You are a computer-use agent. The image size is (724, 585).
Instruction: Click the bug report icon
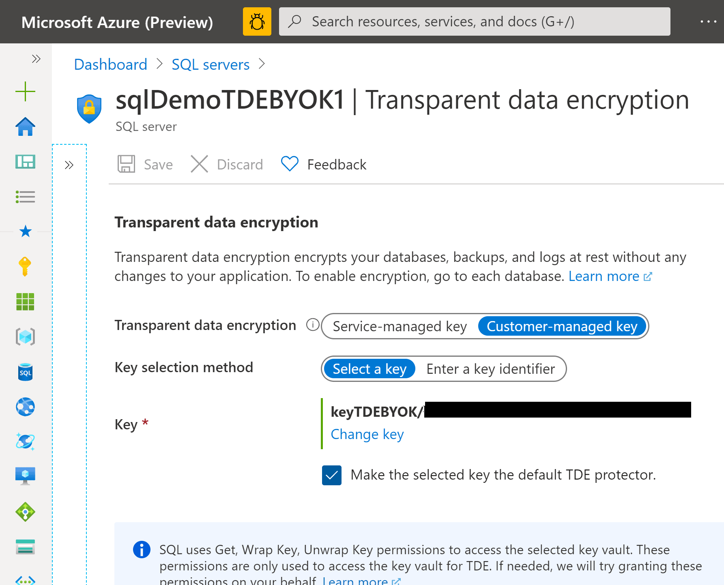tap(257, 21)
